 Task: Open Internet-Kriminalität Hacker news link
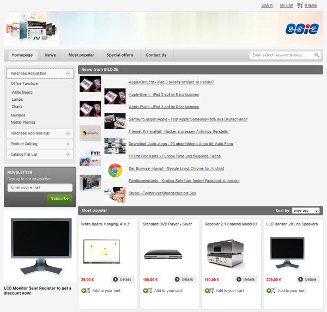point(179,132)
